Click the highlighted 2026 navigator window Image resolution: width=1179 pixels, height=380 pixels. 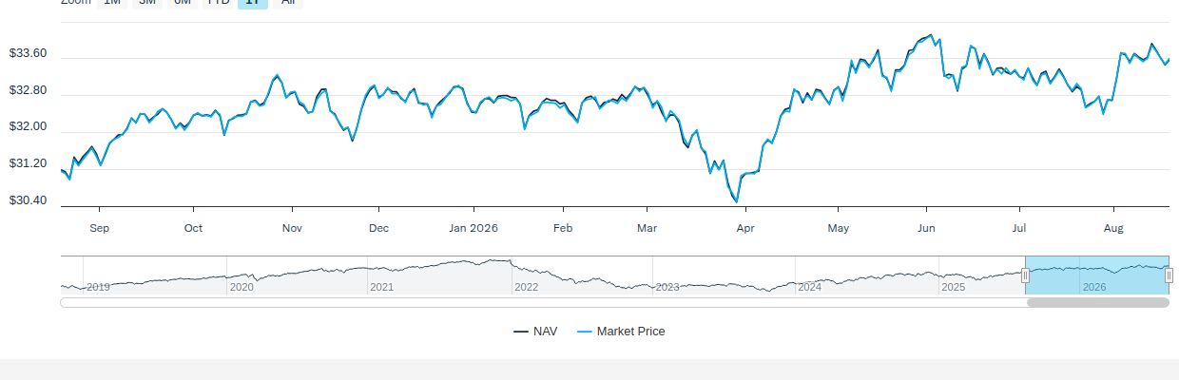point(1097,275)
